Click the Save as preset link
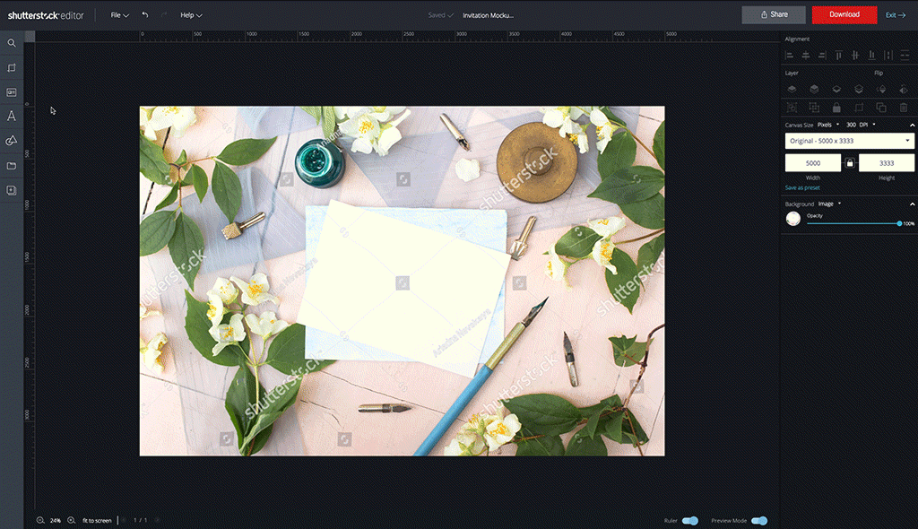This screenshot has height=529, width=918. click(801, 187)
